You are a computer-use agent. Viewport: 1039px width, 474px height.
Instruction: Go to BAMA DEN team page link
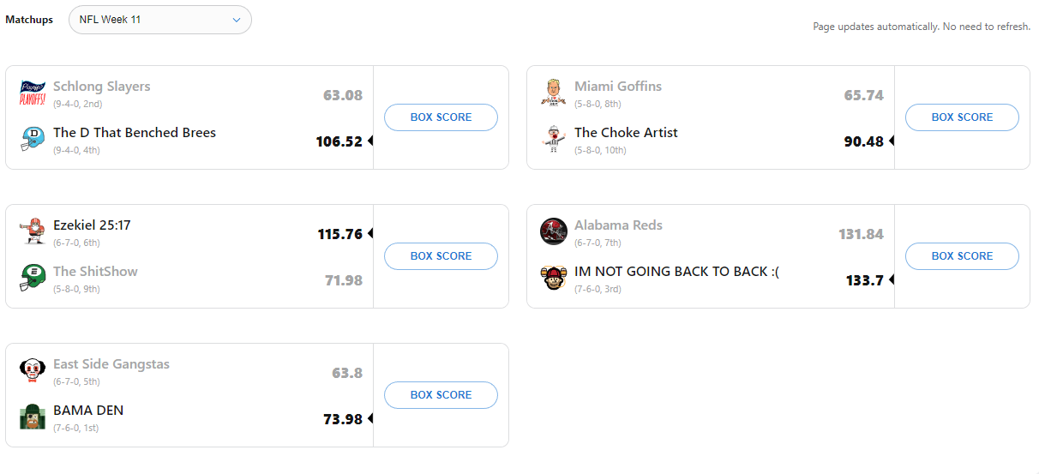(x=88, y=411)
